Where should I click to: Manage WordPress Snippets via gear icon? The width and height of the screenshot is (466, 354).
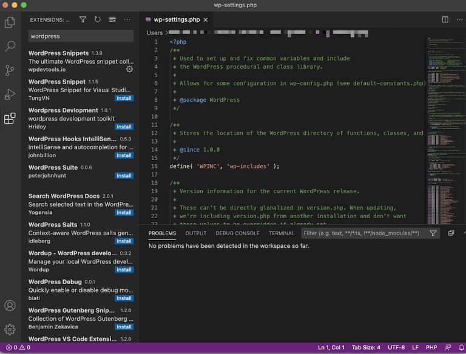click(x=130, y=69)
